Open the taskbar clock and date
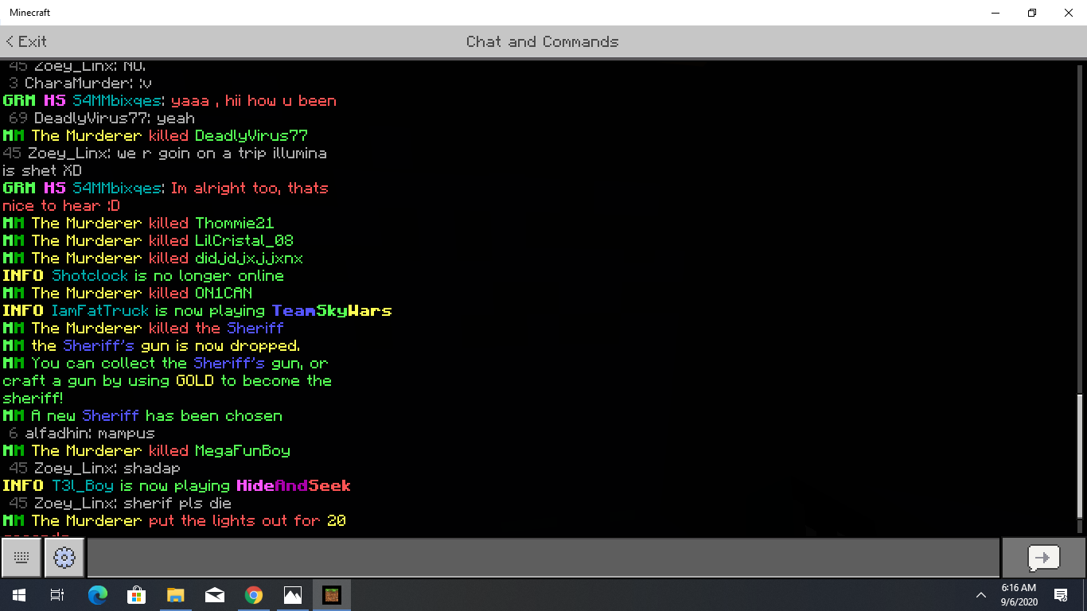This screenshot has width=1087, height=611. (1019, 594)
